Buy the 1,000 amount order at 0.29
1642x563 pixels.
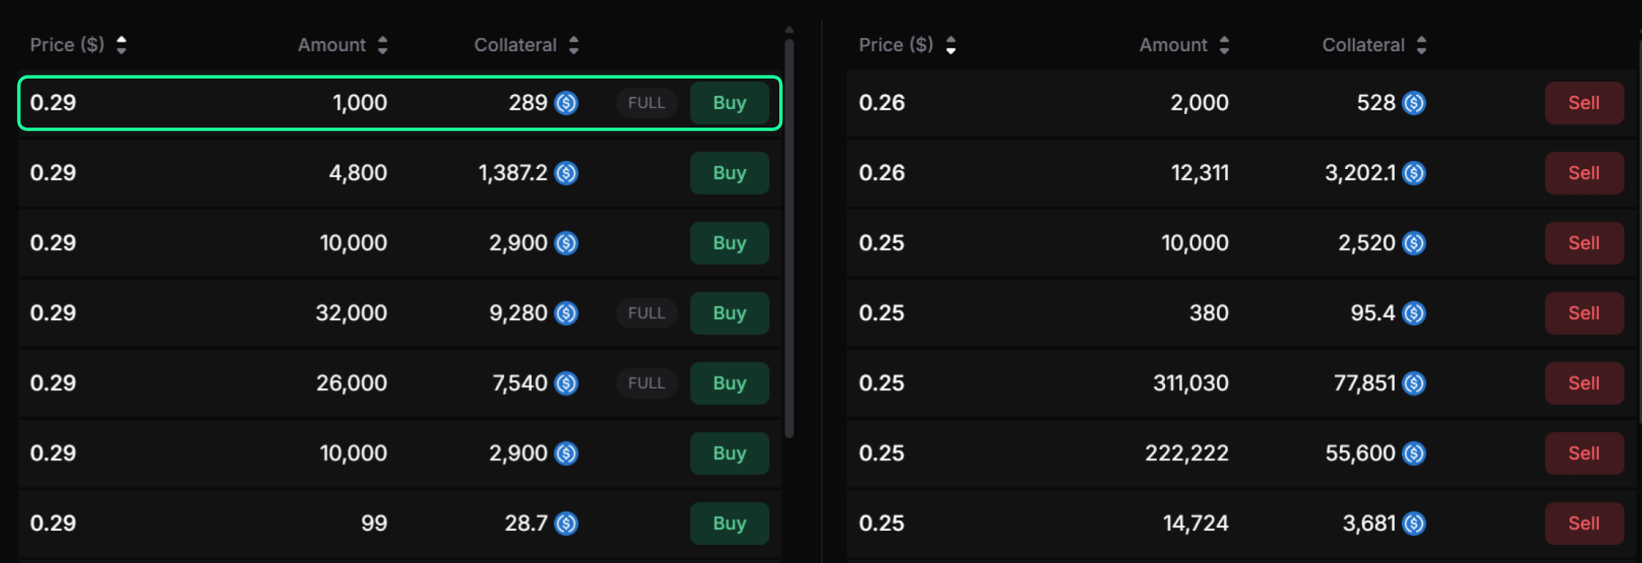click(729, 103)
